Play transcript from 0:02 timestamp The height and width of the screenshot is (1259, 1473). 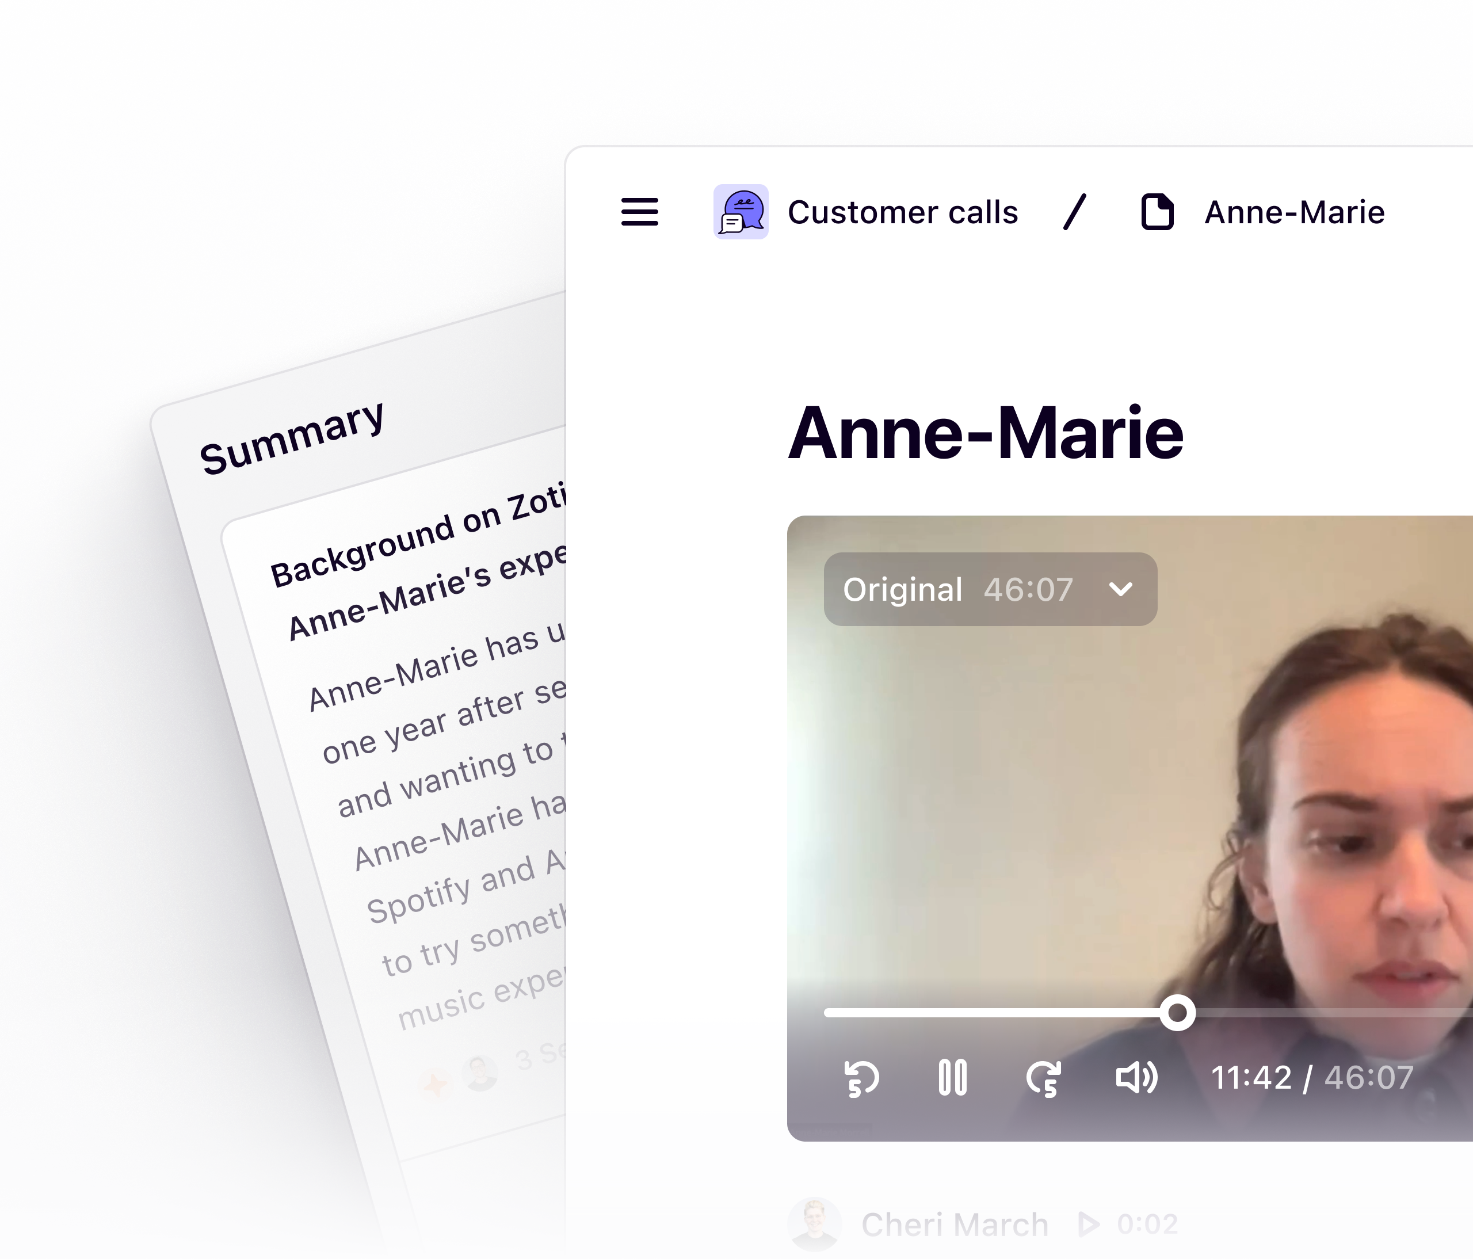[1129, 1224]
